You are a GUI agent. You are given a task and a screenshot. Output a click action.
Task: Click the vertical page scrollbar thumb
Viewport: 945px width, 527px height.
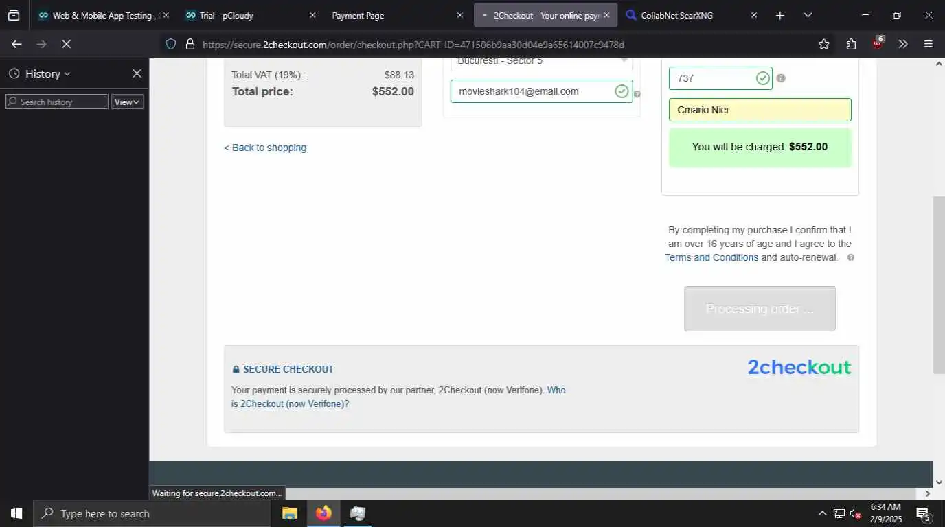click(x=939, y=285)
